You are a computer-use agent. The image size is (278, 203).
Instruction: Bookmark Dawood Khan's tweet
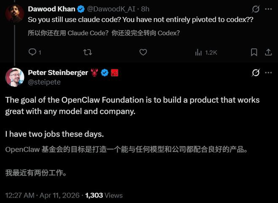click(254, 52)
